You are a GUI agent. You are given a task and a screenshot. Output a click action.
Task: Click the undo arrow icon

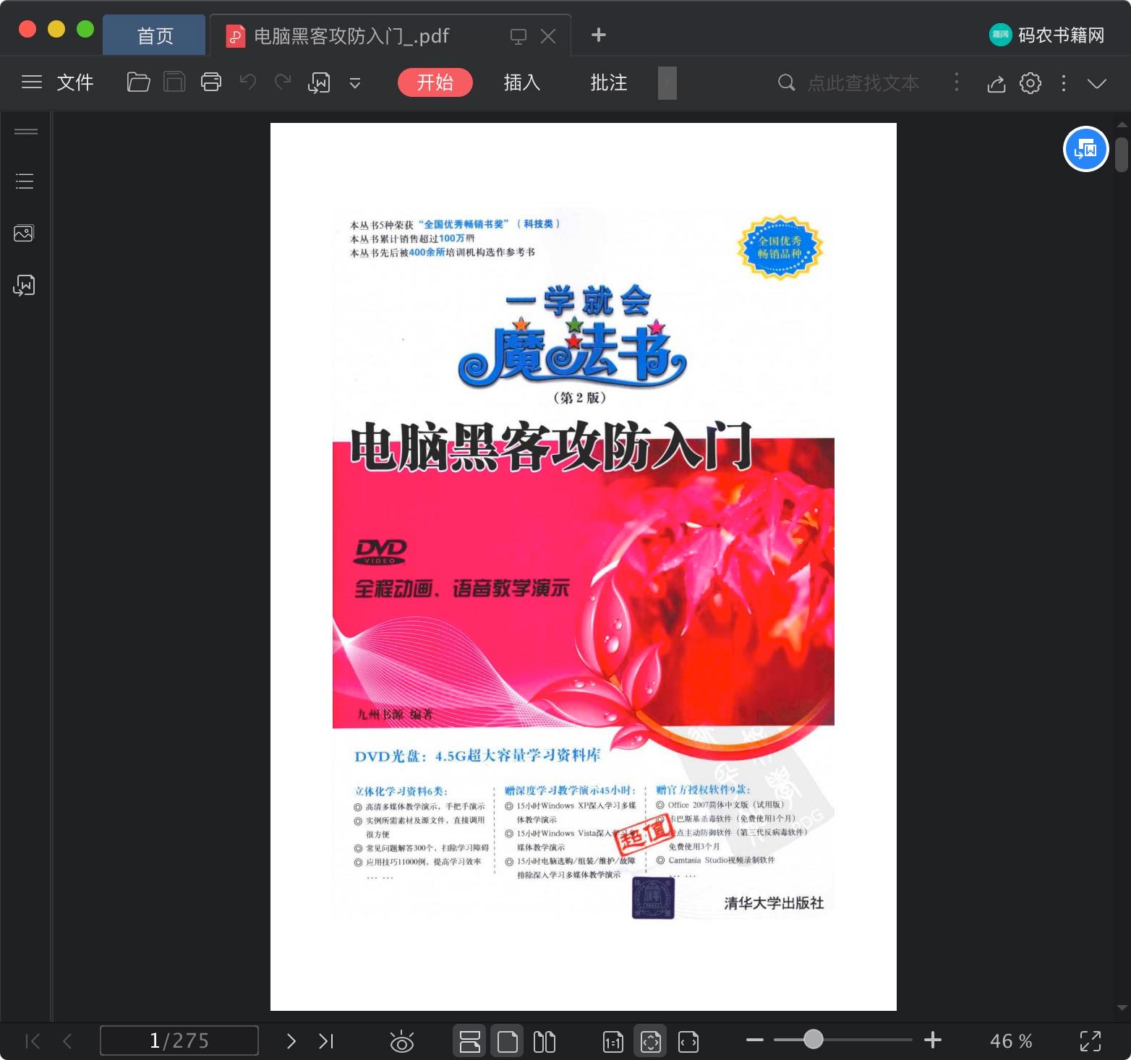tap(247, 82)
